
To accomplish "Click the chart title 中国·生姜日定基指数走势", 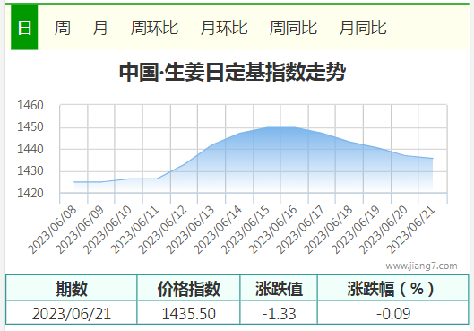I will (x=232, y=72).
